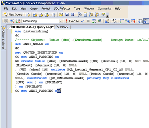
Task: Click the Parse checkmark icon
Action: pos(83,21)
